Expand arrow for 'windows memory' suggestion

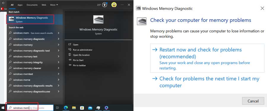pos(58,45)
